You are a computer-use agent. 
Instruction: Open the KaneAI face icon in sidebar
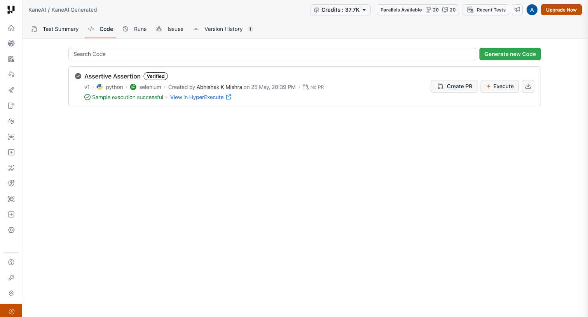click(11, 44)
